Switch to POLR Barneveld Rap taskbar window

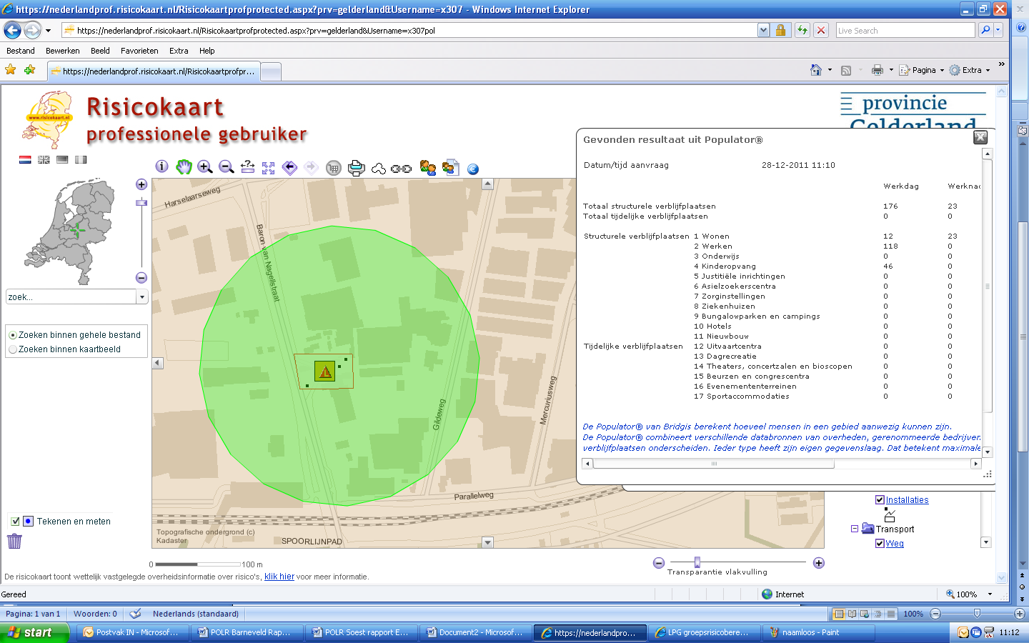tap(247, 632)
